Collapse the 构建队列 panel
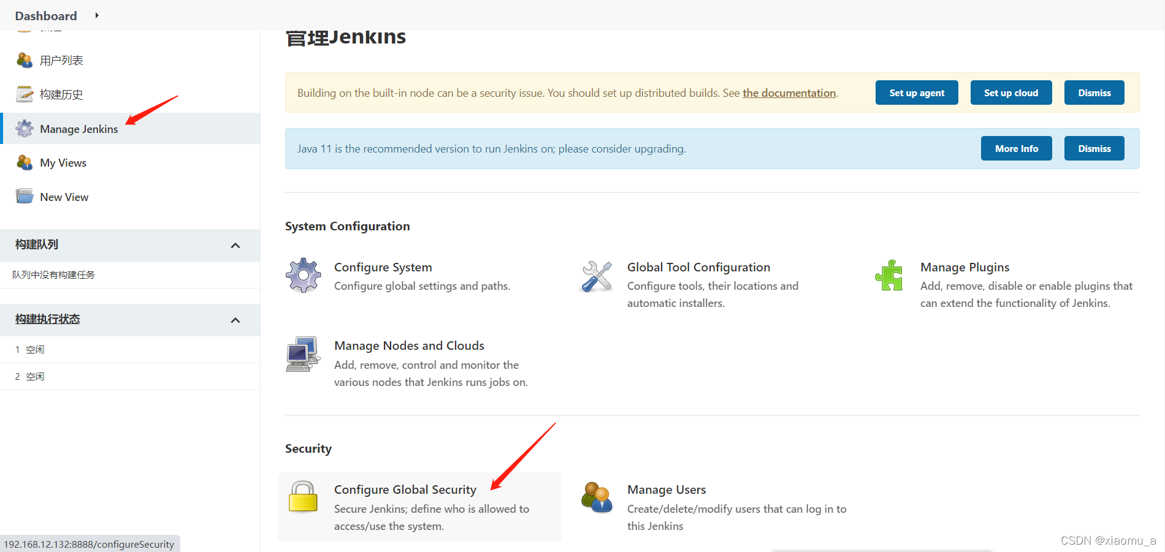1165x552 pixels. click(235, 245)
